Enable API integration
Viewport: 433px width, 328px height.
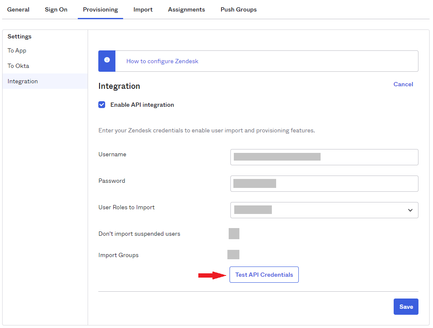point(102,104)
